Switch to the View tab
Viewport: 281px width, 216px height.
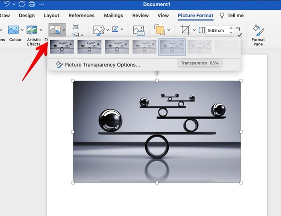coord(163,15)
